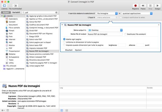Click the Passo step button
The width and height of the screenshot is (162, 112).
pos(143,6)
